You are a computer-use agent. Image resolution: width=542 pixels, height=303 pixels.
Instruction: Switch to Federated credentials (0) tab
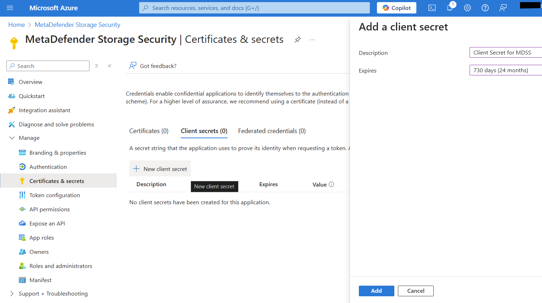pos(272,131)
